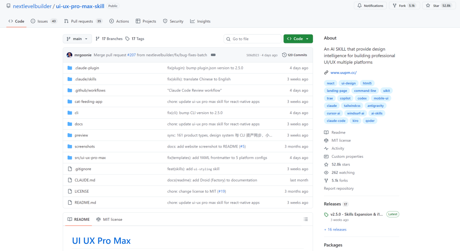460x251 pixels.
Task: Open the README outline list icon
Action: point(305,219)
